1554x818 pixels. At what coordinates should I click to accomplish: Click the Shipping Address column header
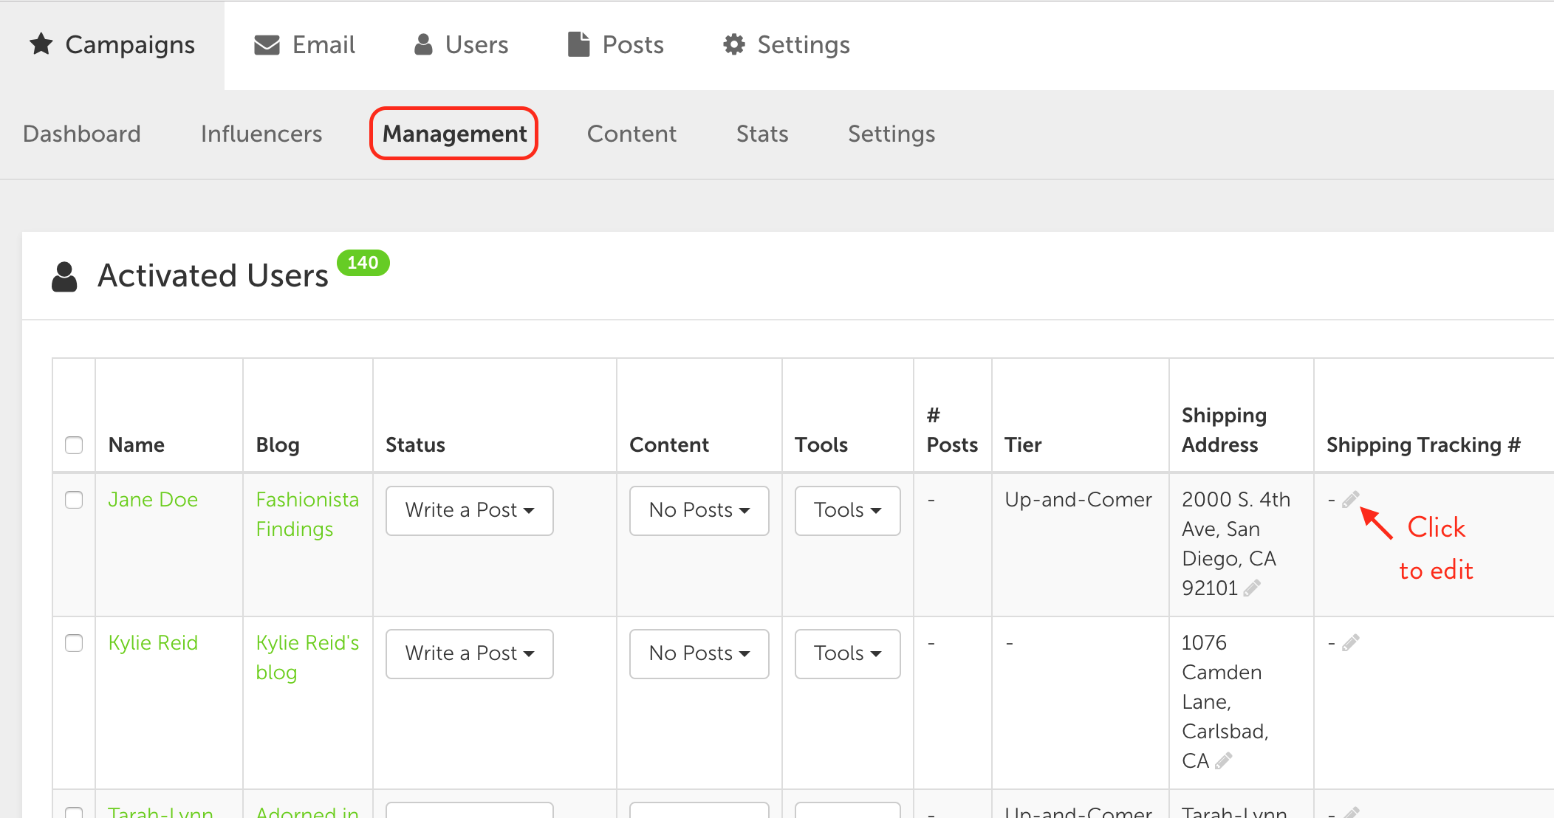[x=1224, y=430]
